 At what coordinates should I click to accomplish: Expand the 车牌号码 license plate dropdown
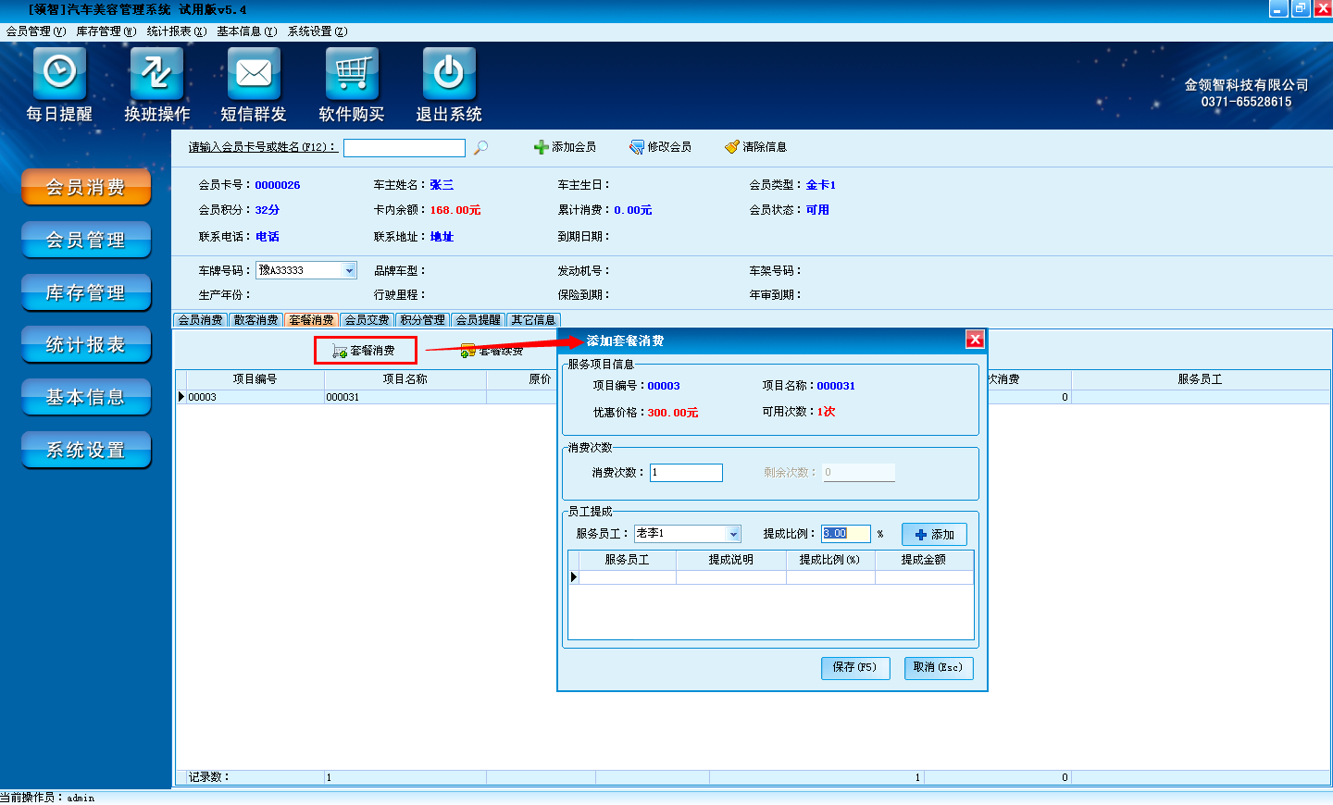(349, 270)
